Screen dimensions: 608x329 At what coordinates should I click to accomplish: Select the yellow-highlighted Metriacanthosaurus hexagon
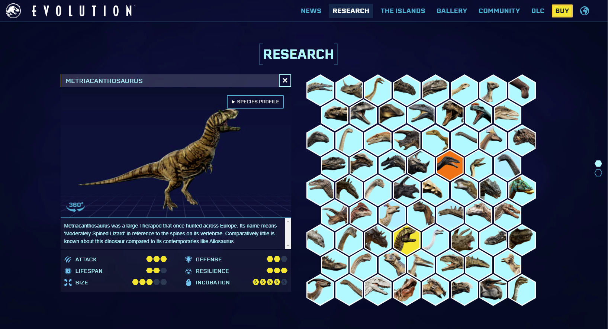coord(406,240)
